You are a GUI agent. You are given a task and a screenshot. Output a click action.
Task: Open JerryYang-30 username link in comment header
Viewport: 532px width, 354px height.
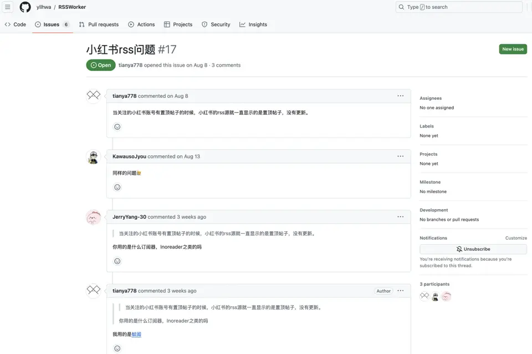click(x=129, y=217)
